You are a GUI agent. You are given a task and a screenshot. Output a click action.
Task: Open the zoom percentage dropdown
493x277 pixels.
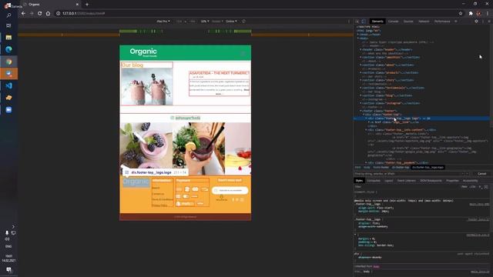tap(205, 22)
